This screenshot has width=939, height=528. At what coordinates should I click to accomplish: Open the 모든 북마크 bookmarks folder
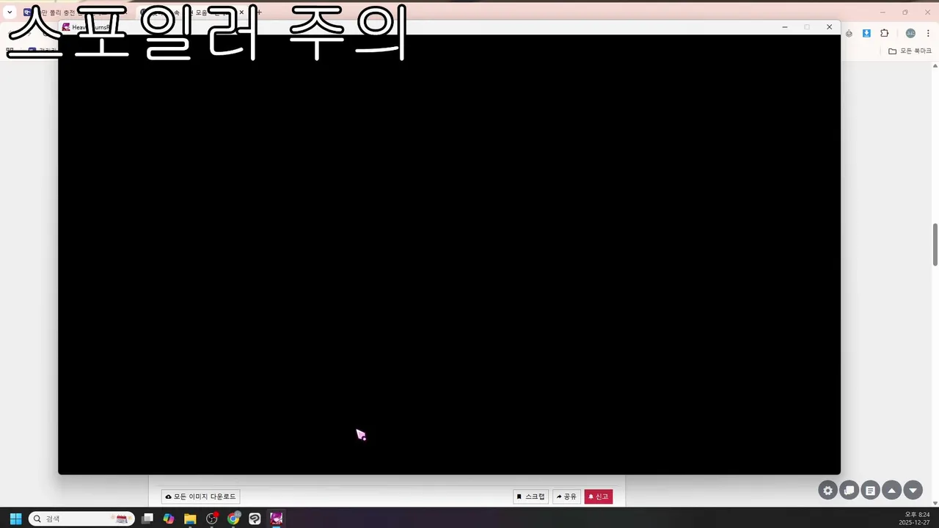(x=910, y=51)
